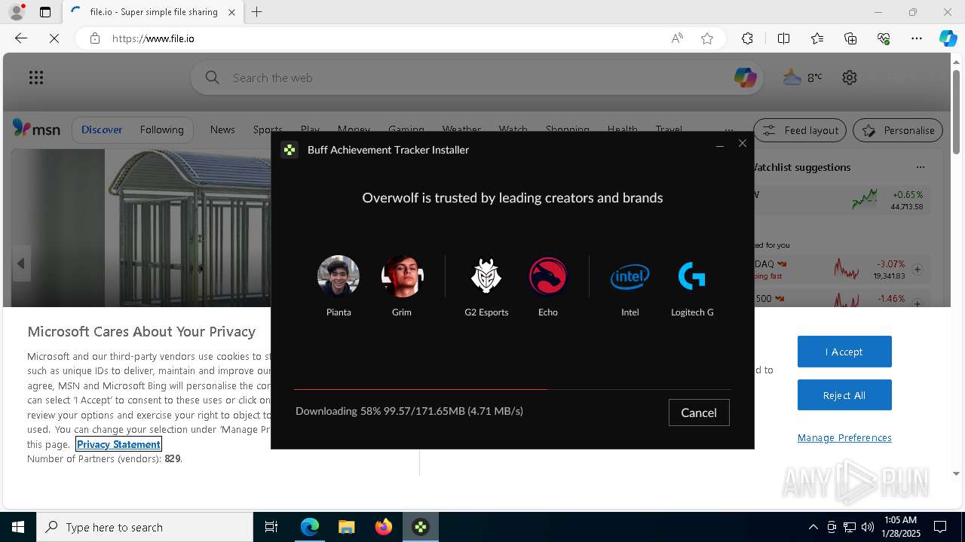The height and width of the screenshot is (542, 965).
Task: Add page to favorites star
Action: click(x=707, y=38)
